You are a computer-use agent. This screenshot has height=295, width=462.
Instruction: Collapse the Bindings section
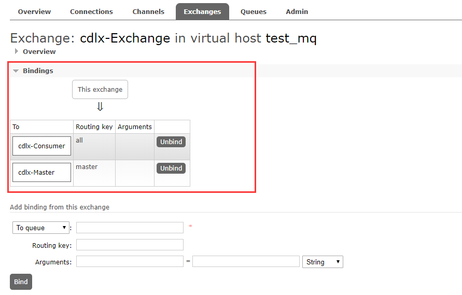[x=37, y=71]
